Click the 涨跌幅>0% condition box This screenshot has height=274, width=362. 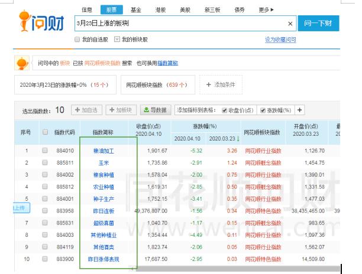[x=65, y=85]
